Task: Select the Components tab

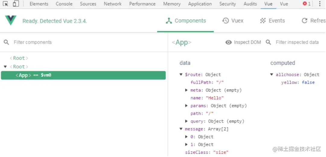Action: click(x=186, y=21)
